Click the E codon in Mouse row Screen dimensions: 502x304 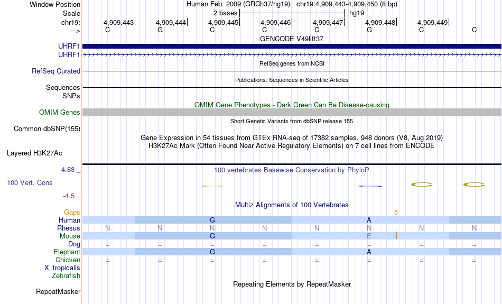click(369, 236)
